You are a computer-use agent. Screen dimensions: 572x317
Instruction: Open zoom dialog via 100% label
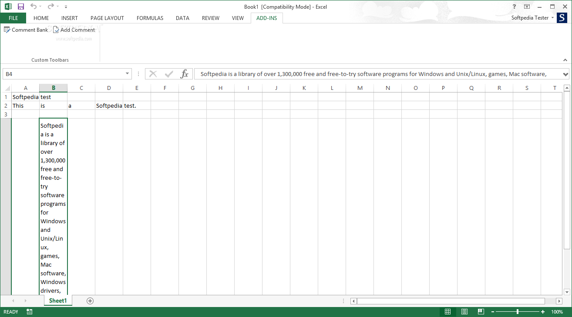pyautogui.click(x=557, y=312)
